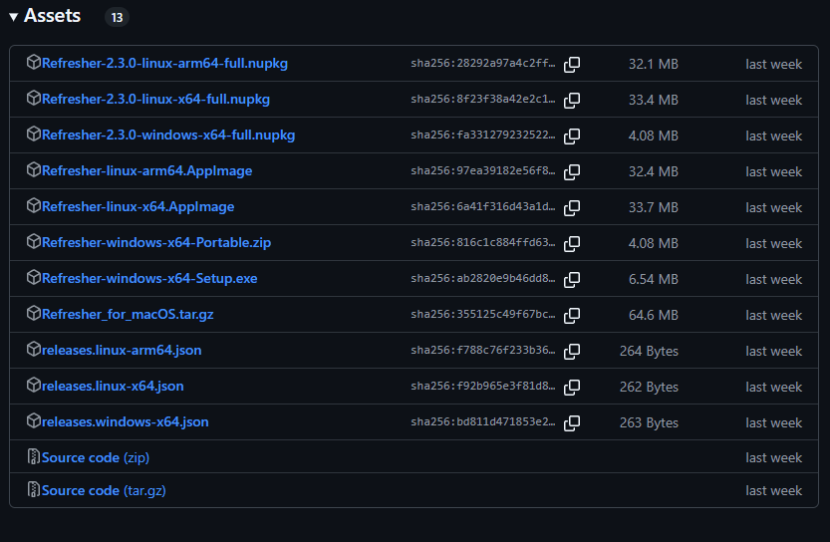Screen dimensions: 830x542
Task: Open releases.linux-arm64.json link
Action: [x=122, y=351]
